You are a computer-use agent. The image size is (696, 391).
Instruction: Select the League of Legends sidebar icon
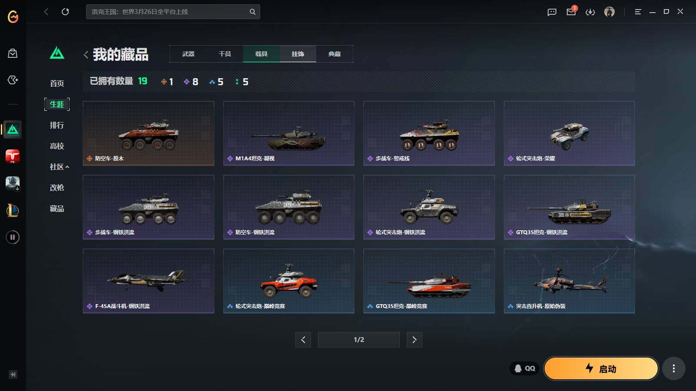coord(13,210)
